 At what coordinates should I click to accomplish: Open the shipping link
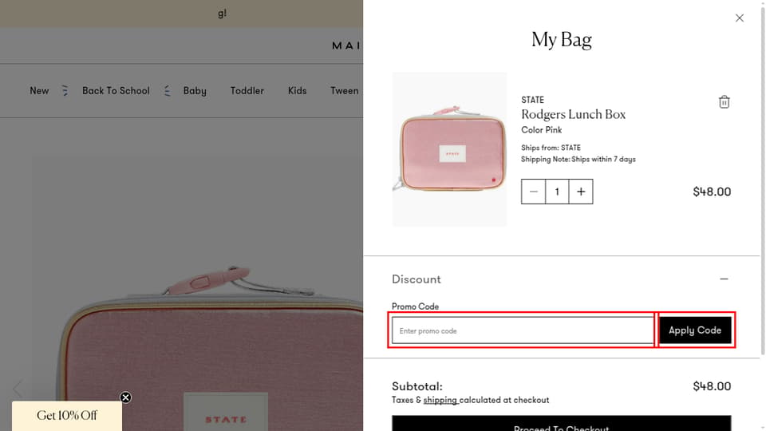pos(440,400)
